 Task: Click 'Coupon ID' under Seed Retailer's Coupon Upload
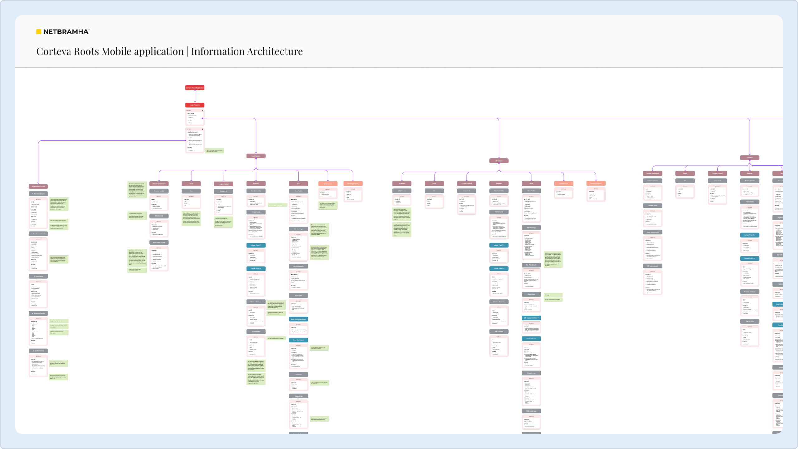click(224, 191)
